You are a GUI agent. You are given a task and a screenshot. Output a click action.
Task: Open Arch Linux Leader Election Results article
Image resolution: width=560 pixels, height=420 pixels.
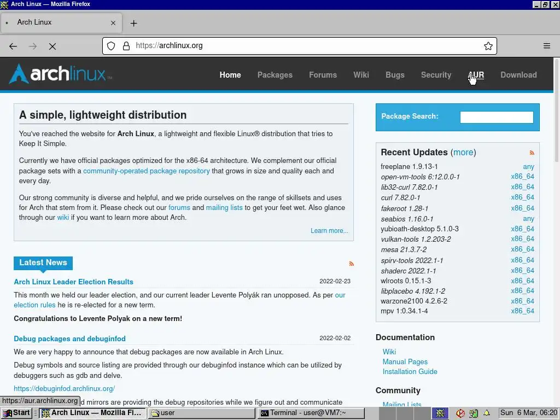pyautogui.click(x=74, y=282)
